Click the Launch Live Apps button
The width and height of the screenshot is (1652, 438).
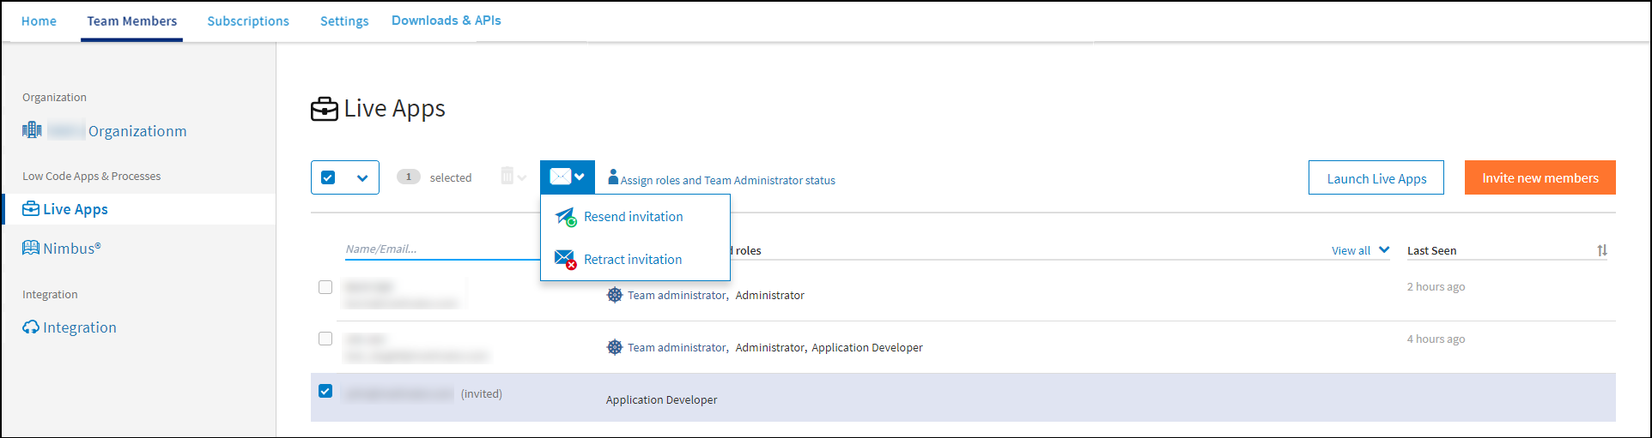tap(1376, 178)
